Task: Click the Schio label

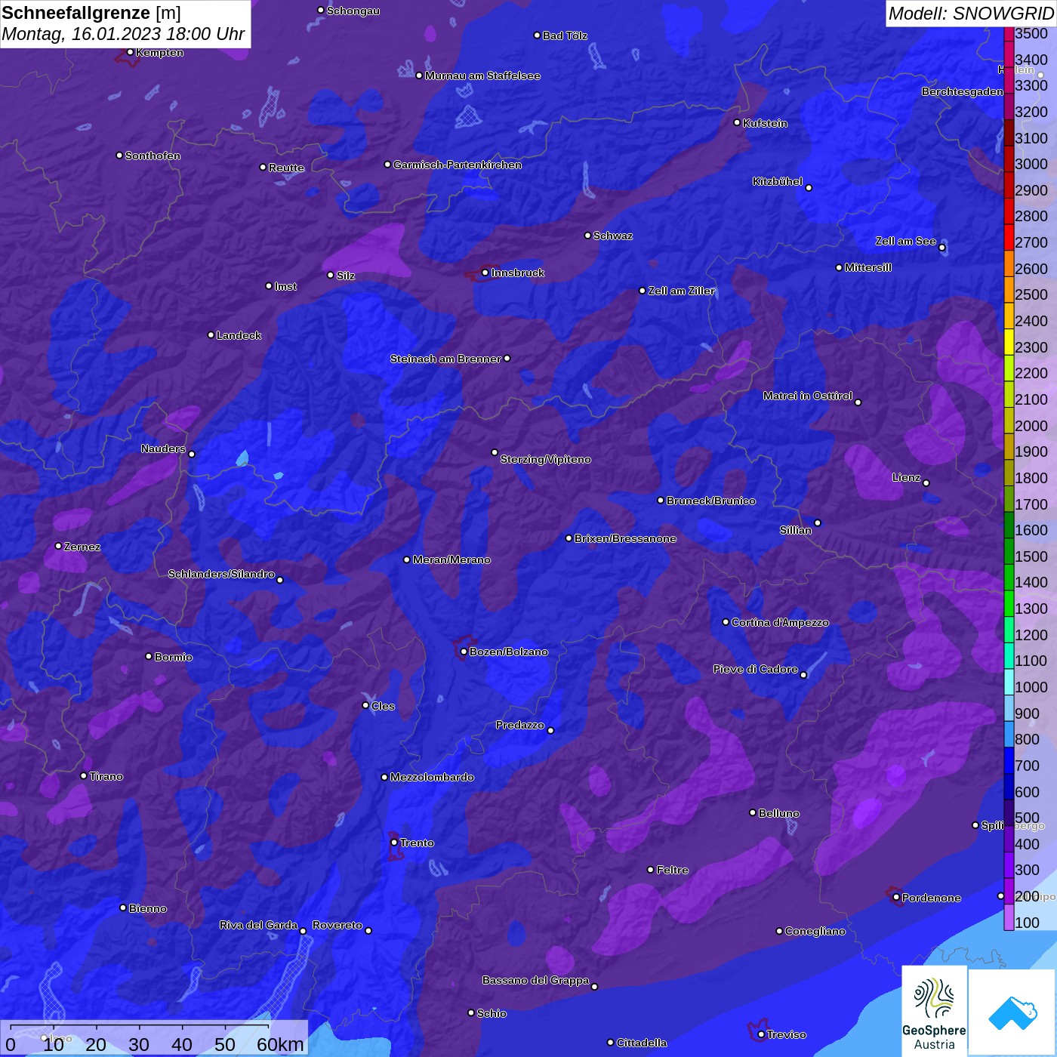Action: (492, 1013)
